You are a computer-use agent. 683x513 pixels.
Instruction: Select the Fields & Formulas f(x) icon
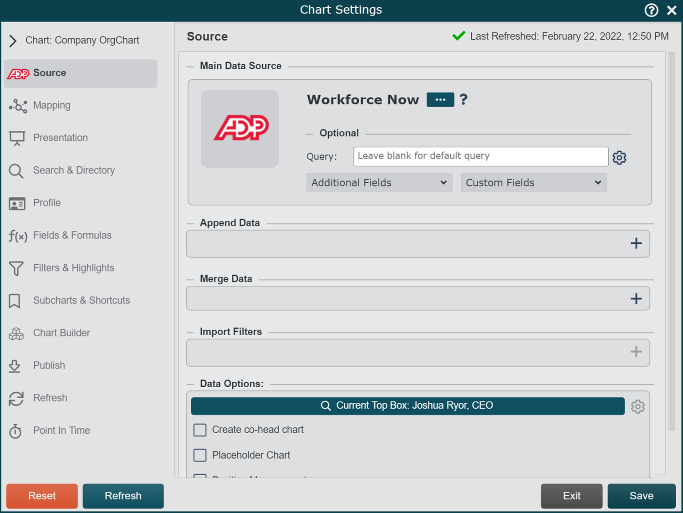tap(17, 236)
